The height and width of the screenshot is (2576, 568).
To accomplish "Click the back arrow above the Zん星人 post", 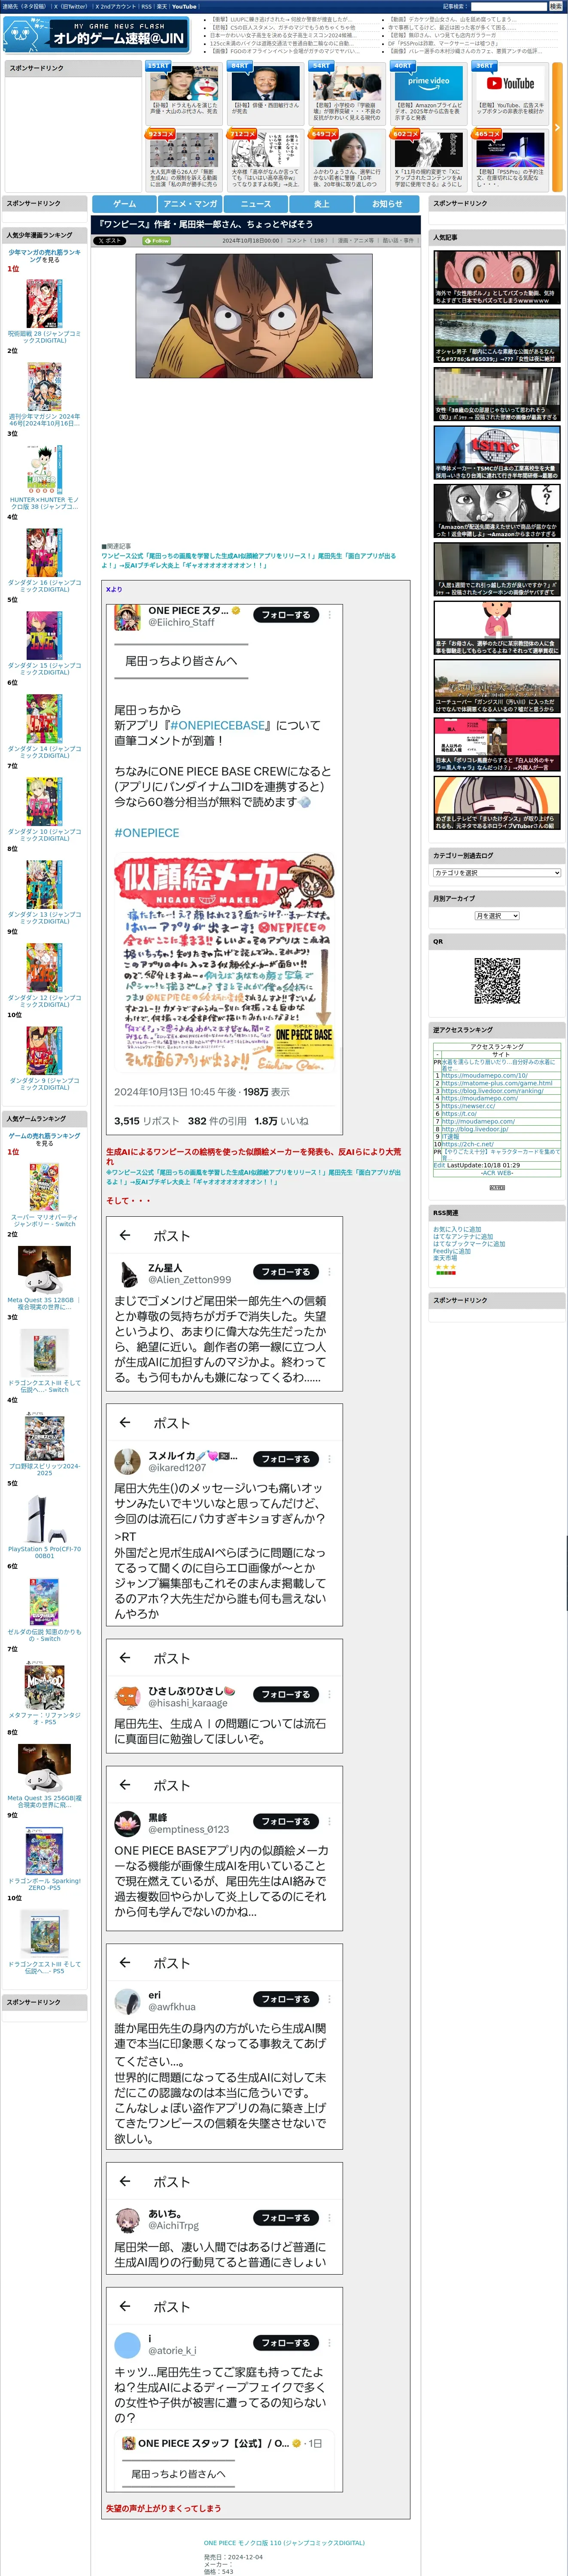I will tap(125, 1235).
